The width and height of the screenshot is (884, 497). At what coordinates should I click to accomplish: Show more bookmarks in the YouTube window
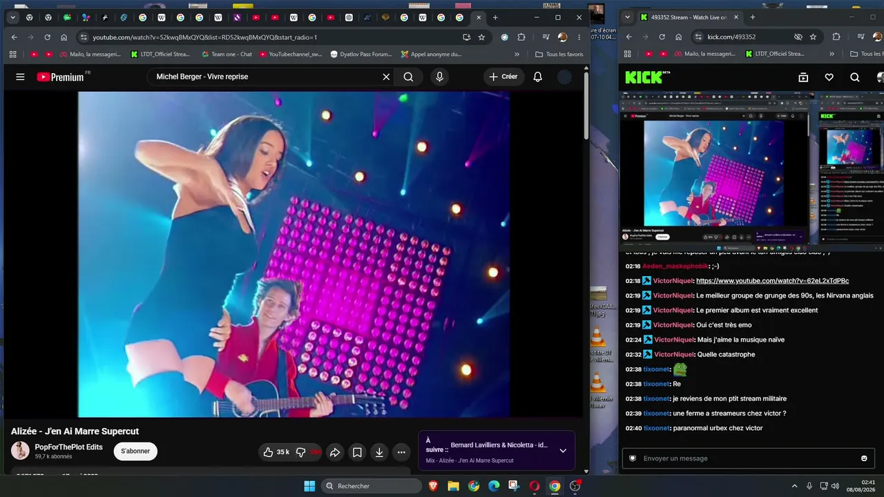[517, 54]
